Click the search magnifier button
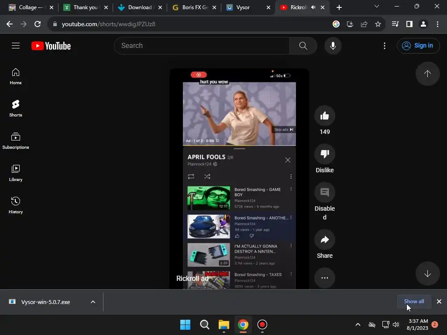 point(303,45)
